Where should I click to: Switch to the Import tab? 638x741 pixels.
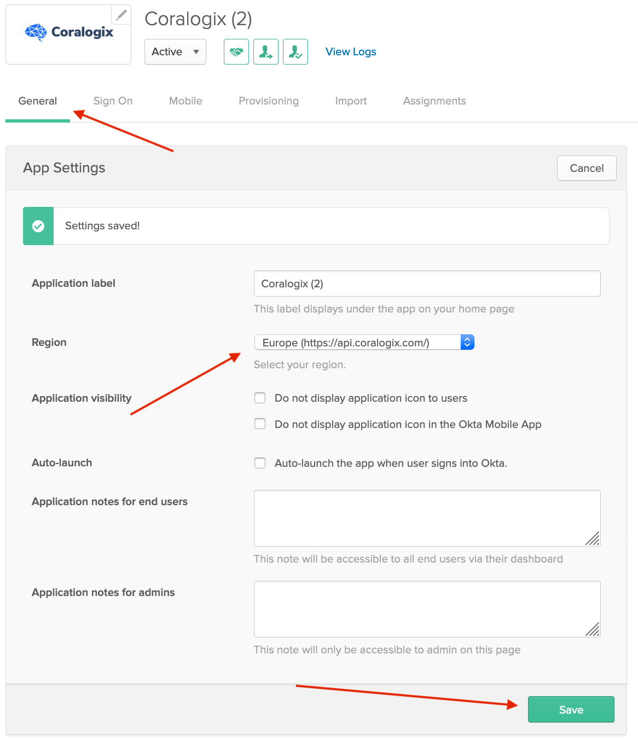click(351, 101)
